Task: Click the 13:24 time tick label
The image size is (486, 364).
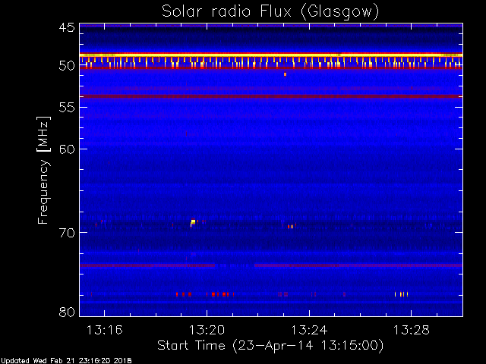Action: click(x=309, y=330)
